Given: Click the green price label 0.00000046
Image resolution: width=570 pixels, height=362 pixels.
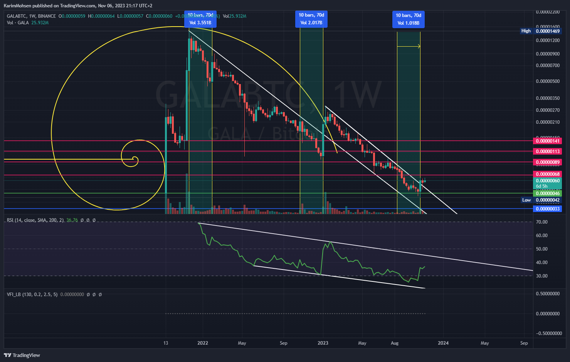Looking at the screenshot, I should click(x=548, y=194).
